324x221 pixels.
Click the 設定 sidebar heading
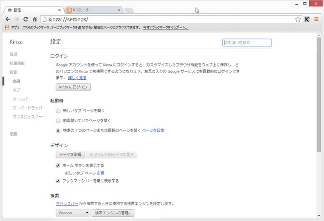[x=14, y=72]
